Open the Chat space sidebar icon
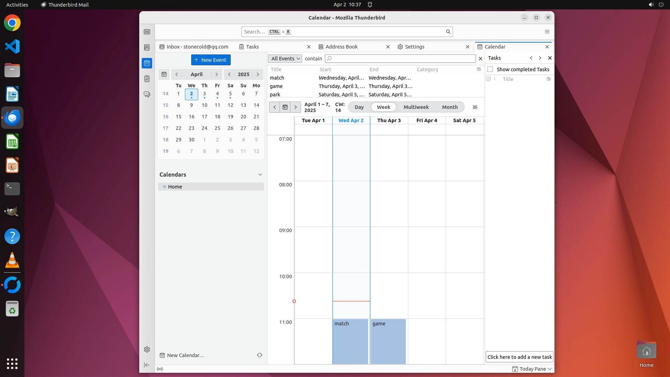The image size is (670, 377). 147,95
